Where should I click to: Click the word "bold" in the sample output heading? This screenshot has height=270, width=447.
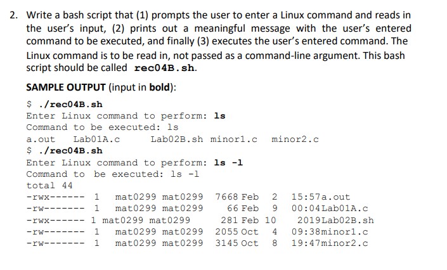tap(159, 87)
